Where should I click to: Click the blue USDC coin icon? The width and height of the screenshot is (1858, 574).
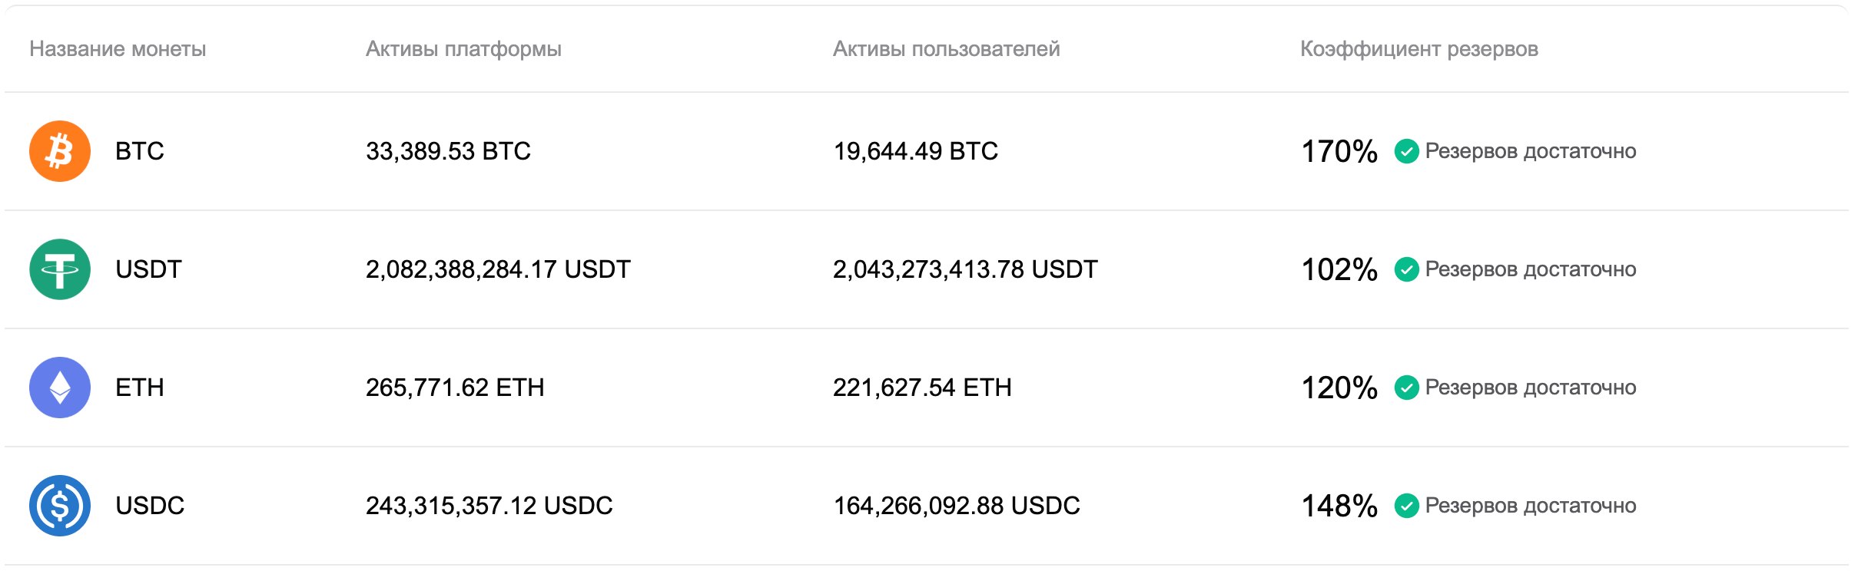pos(60,506)
